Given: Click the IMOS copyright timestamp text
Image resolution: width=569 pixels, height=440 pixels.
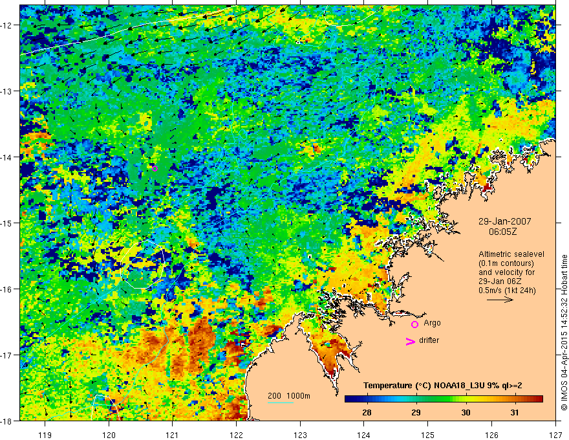Looking at the screenshot, I should pyautogui.click(x=564, y=332).
